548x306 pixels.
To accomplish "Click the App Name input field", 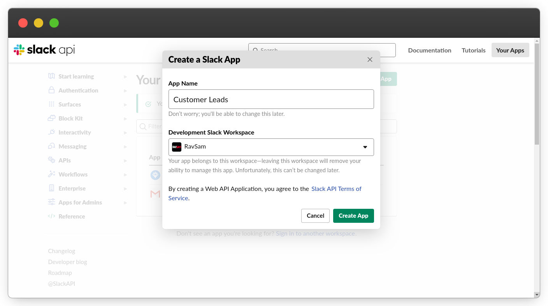I will pyautogui.click(x=271, y=99).
